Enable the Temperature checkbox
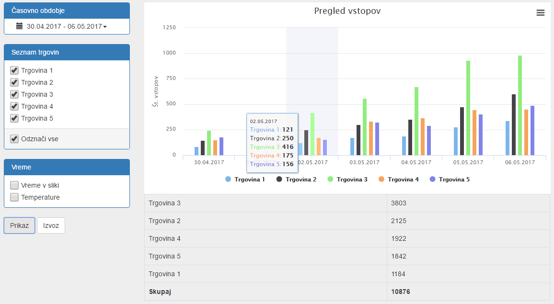Image resolution: width=554 pixels, height=304 pixels. click(14, 197)
